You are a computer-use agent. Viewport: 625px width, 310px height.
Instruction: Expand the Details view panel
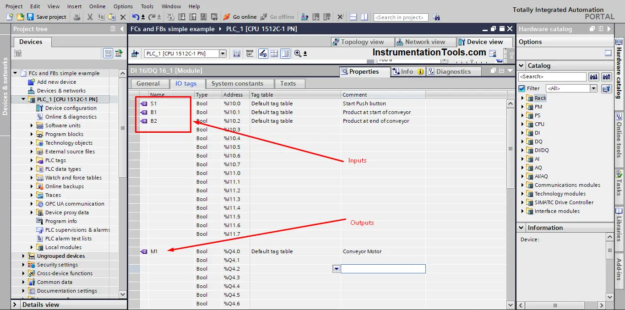[x=15, y=305]
